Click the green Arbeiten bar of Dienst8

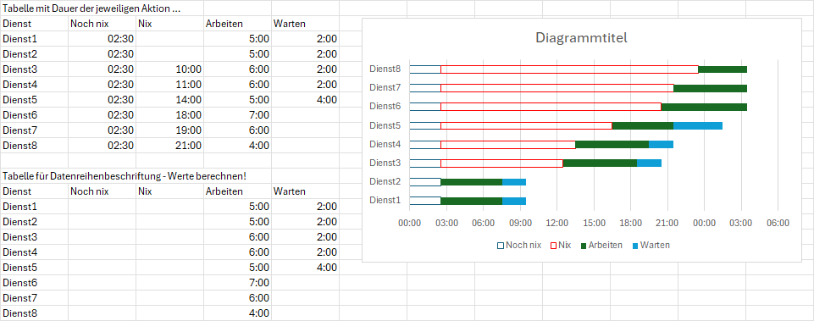click(x=723, y=69)
